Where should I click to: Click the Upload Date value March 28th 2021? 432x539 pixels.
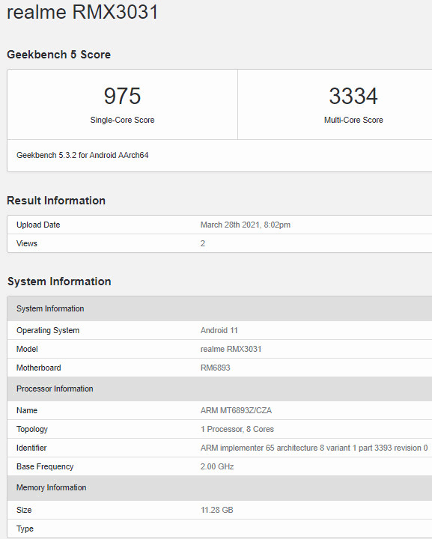pos(246,225)
